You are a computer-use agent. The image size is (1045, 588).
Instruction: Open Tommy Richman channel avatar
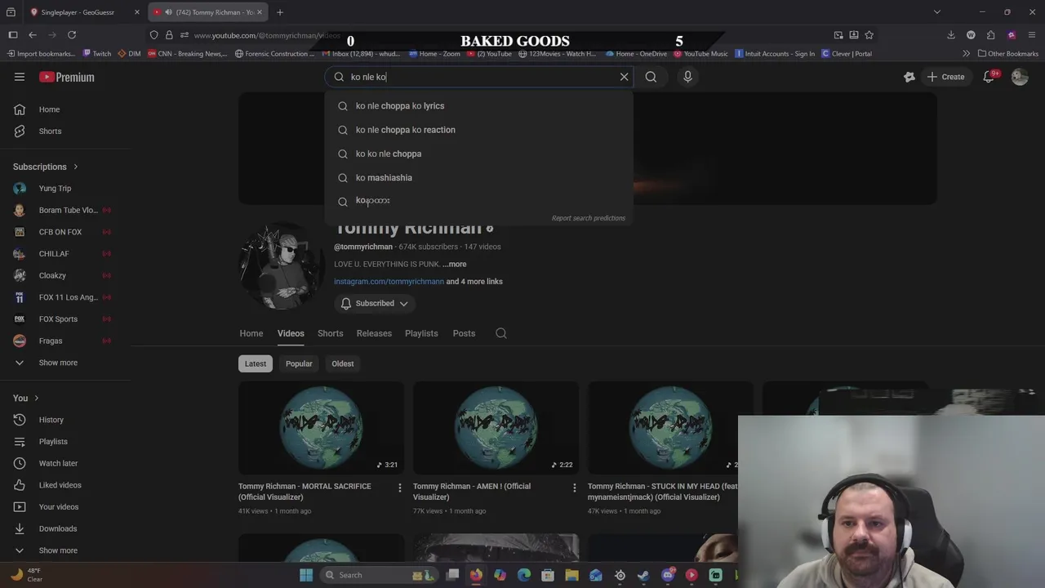pyautogui.click(x=282, y=265)
